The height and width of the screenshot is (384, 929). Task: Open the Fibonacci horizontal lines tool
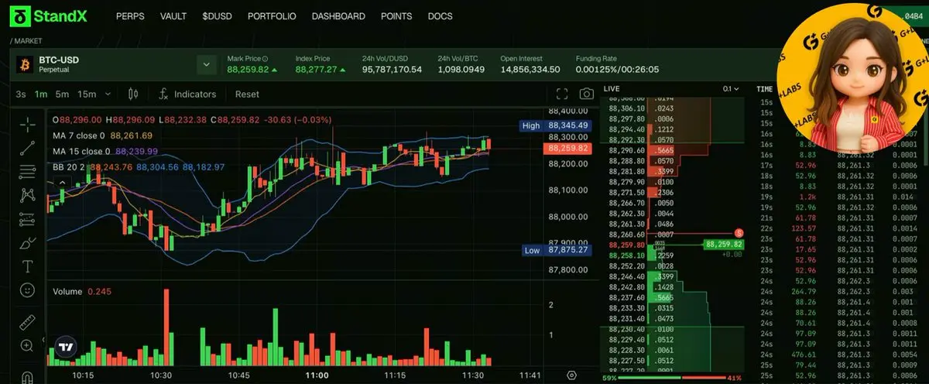point(27,171)
